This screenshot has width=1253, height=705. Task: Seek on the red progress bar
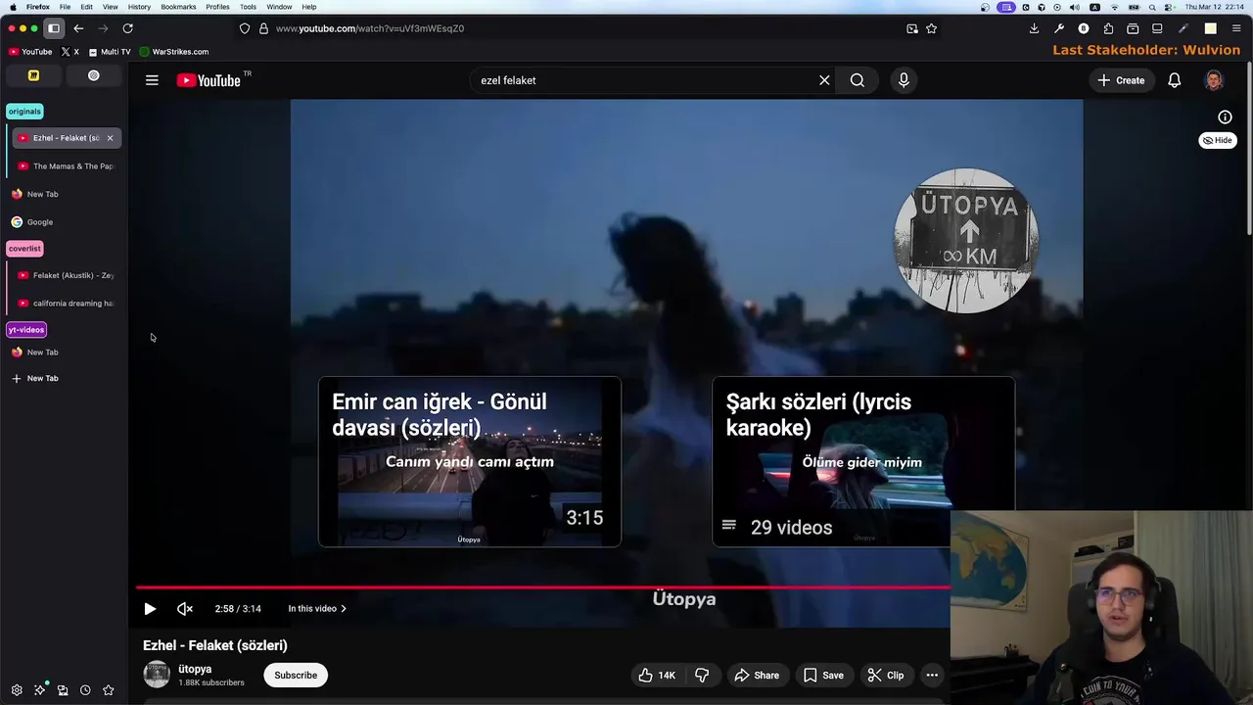(542, 587)
